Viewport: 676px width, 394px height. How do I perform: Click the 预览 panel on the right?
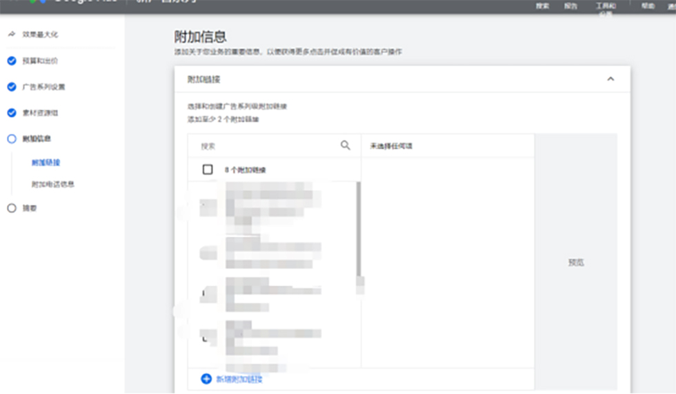pos(575,262)
